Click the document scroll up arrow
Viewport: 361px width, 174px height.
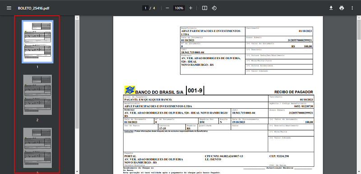359,18
